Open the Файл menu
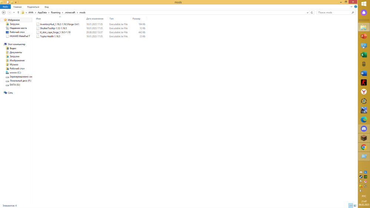 click(x=6, y=7)
